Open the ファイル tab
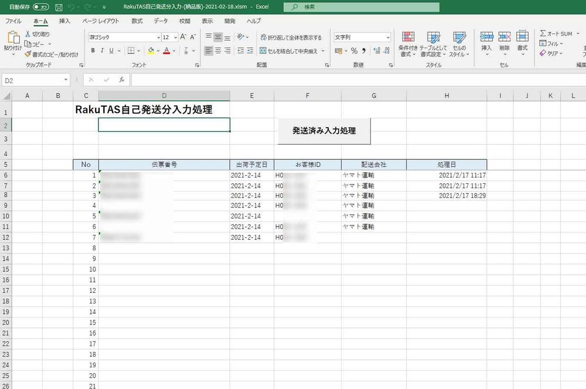Viewport: 586px width, 389px height. 13,21
